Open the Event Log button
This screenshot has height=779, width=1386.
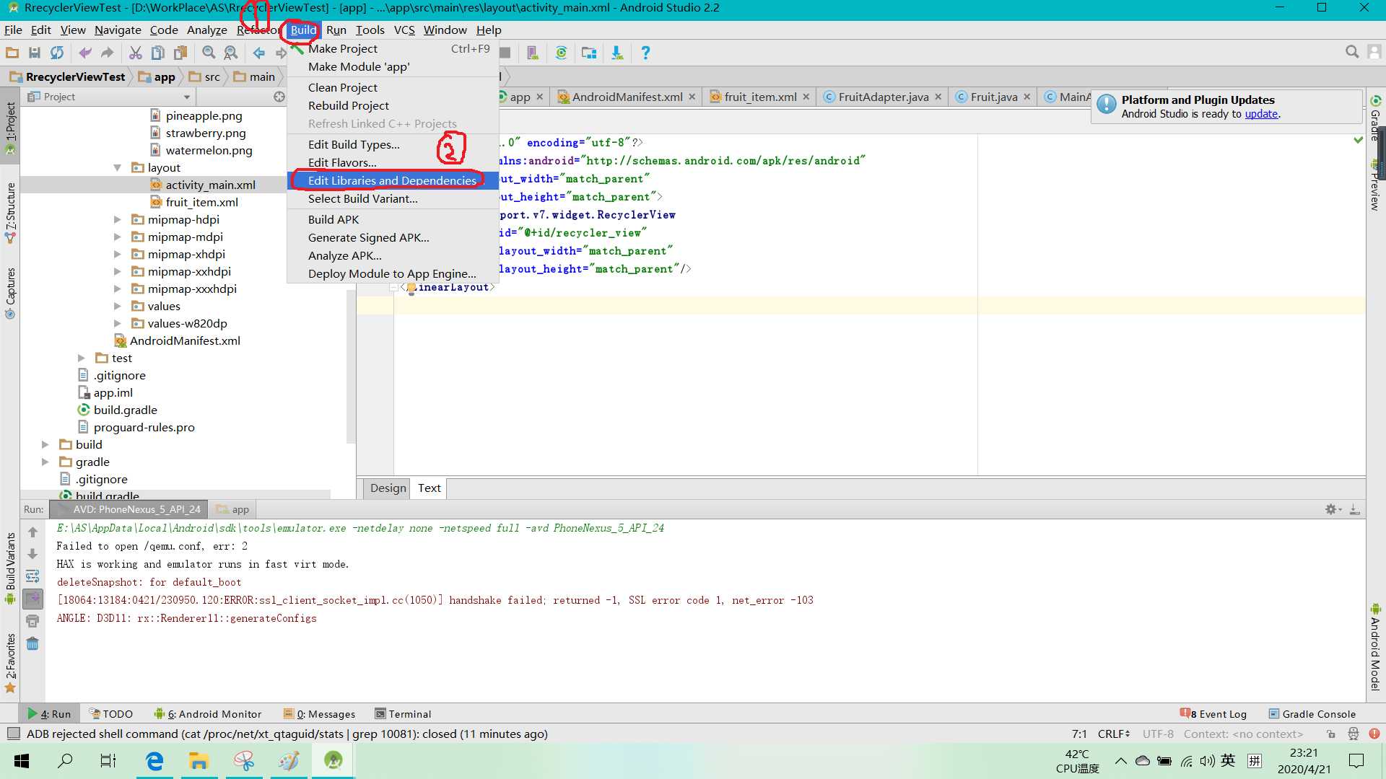coord(1213,714)
